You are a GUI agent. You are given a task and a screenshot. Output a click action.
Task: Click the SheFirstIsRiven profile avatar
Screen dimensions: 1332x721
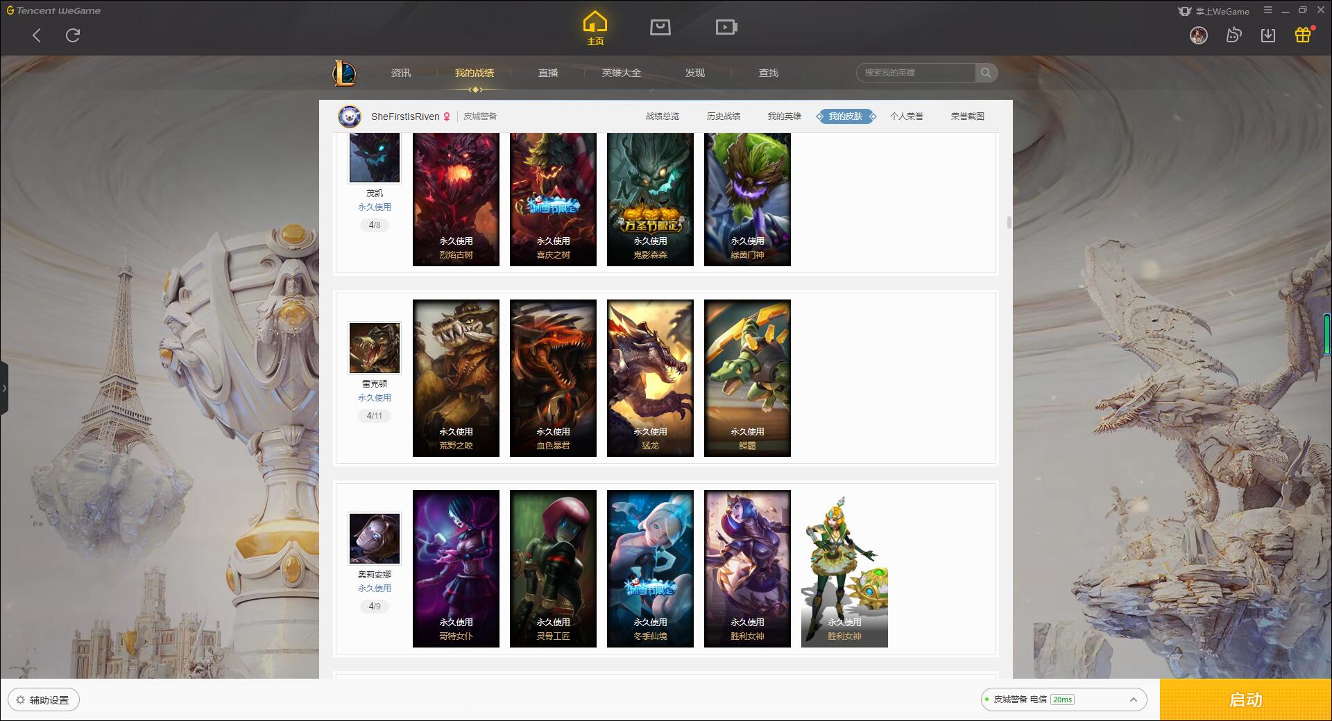coord(350,116)
